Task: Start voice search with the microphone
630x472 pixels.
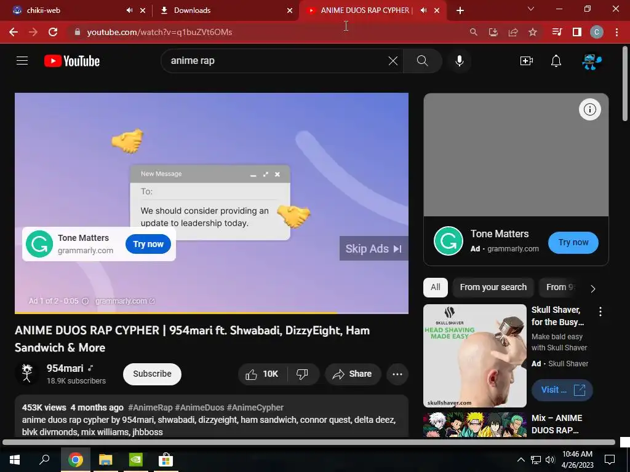Action: tap(459, 61)
